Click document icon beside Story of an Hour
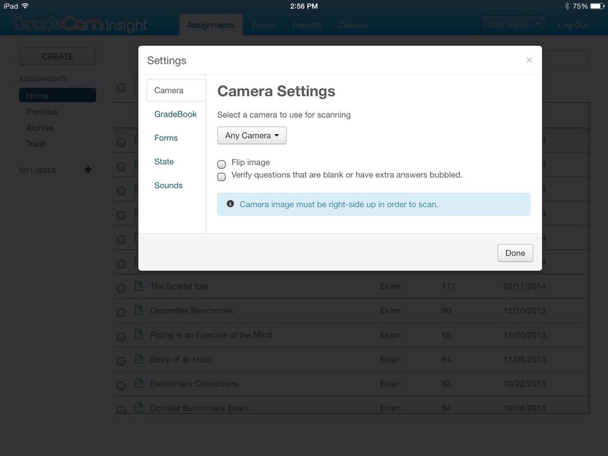The height and width of the screenshot is (456, 608). (x=138, y=359)
